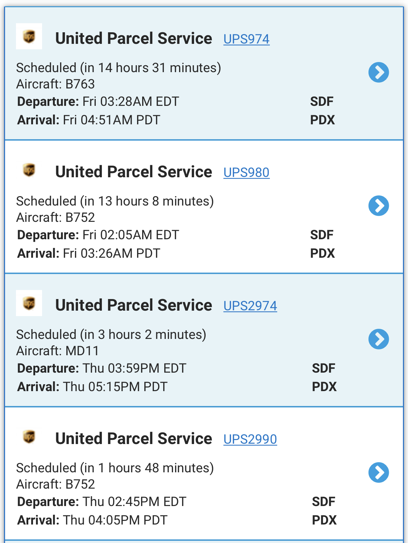This screenshot has height=543, width=408.
Task: Open details arrow for flight UPS974
Action: pos(379,72)
